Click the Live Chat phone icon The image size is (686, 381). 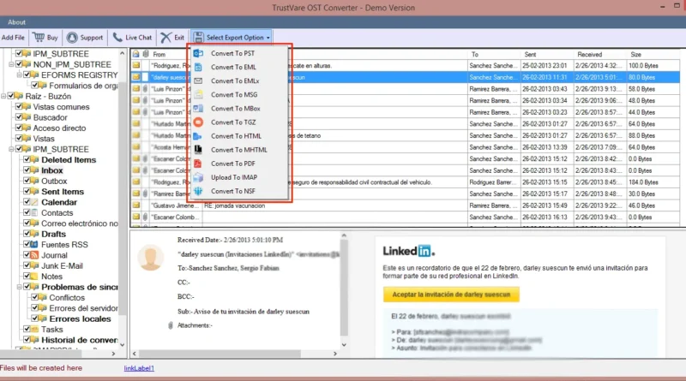[118, 38]
